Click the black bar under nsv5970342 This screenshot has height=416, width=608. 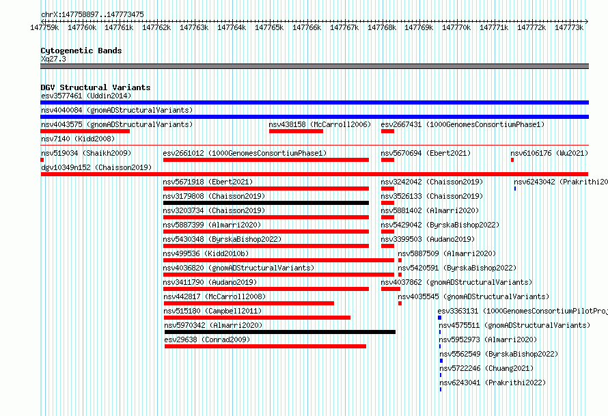click(280, 332)
